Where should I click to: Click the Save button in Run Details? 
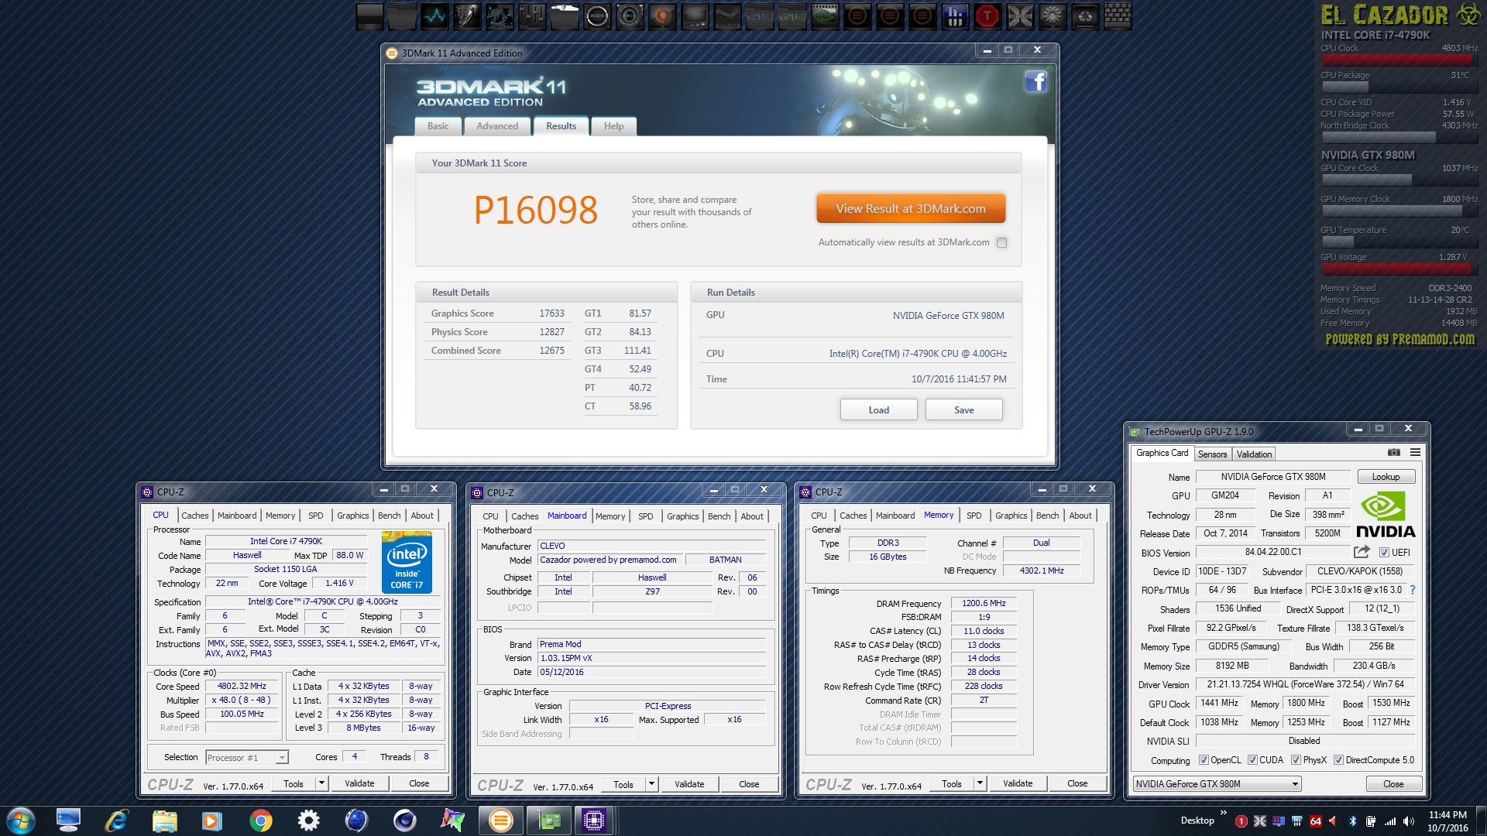pos(964,409)
